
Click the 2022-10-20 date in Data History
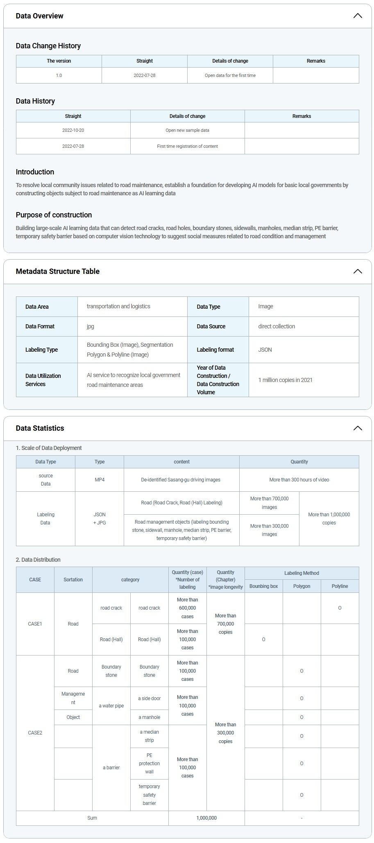tap(73, 130)
